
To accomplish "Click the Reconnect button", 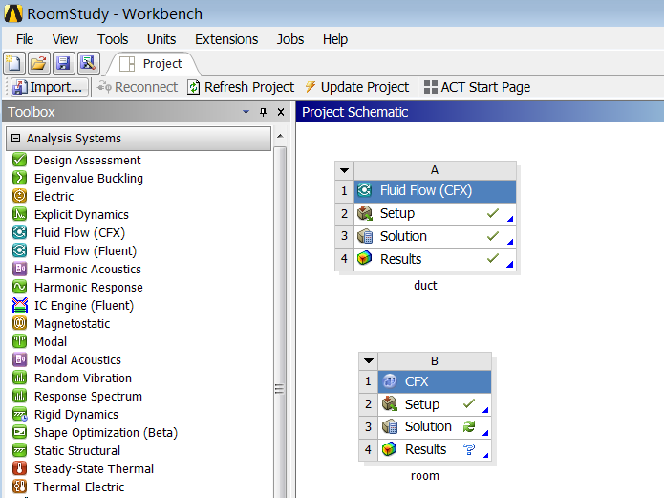I will pos(138,87).
